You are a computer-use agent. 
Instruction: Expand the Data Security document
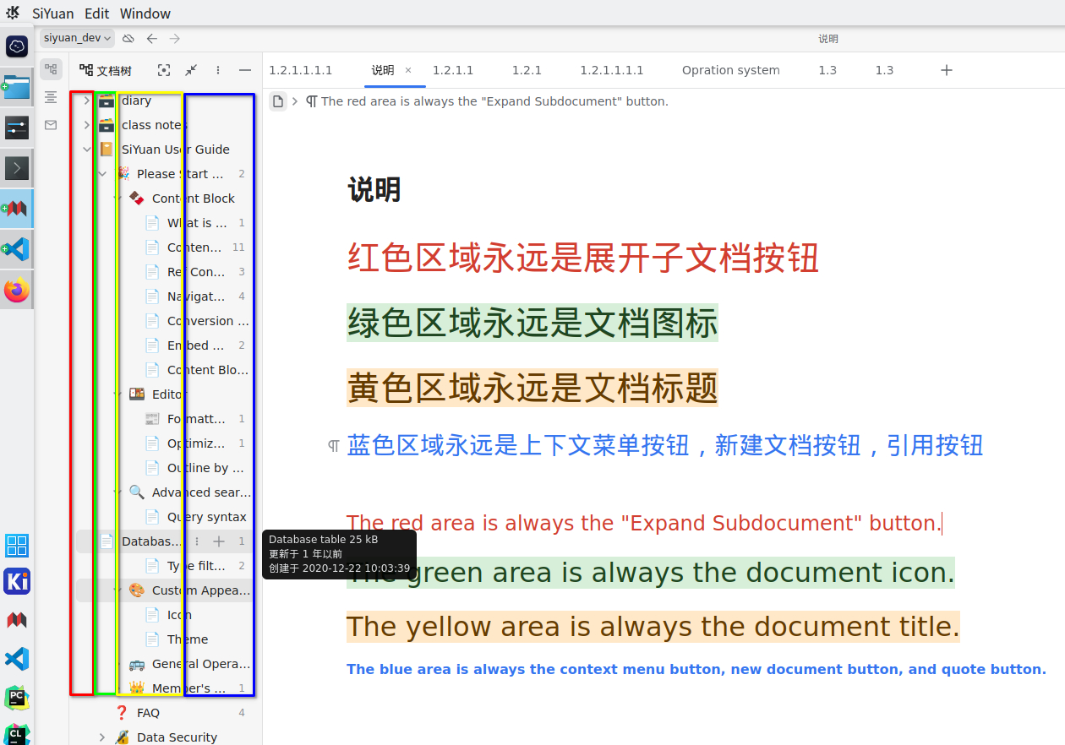click(x=102, y=737)
